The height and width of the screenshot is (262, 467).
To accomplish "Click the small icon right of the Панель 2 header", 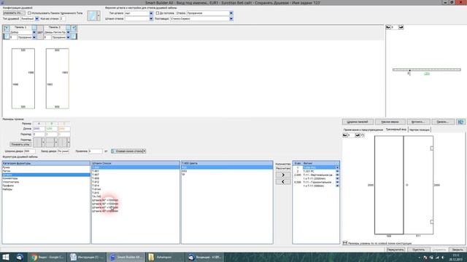I will tap(69, 28).
